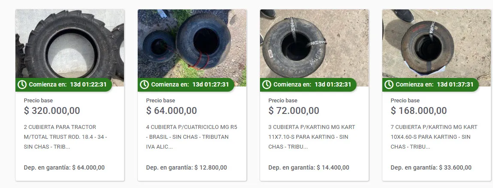Screen dimensions: 493x188
Task: Click clock icon on quad tire card
Action: pos(144,84)
